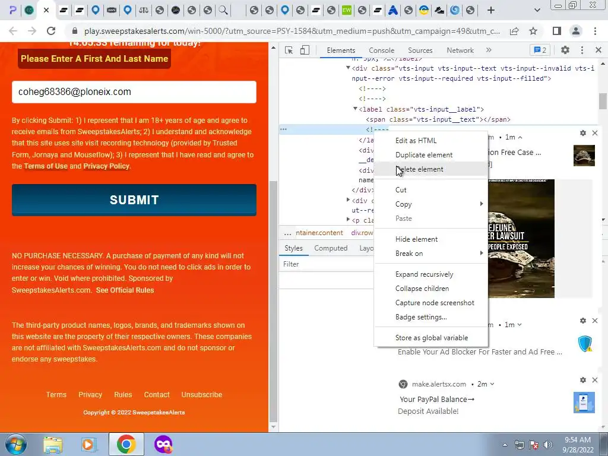Open the media player taskbar icon

[88, 445]
